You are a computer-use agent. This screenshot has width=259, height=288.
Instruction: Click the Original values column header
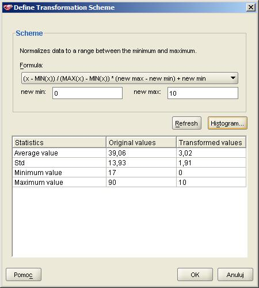(x=141, y=142)
